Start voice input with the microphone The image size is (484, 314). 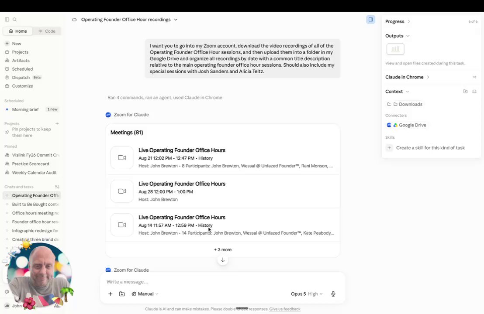[x=333, y=294]
